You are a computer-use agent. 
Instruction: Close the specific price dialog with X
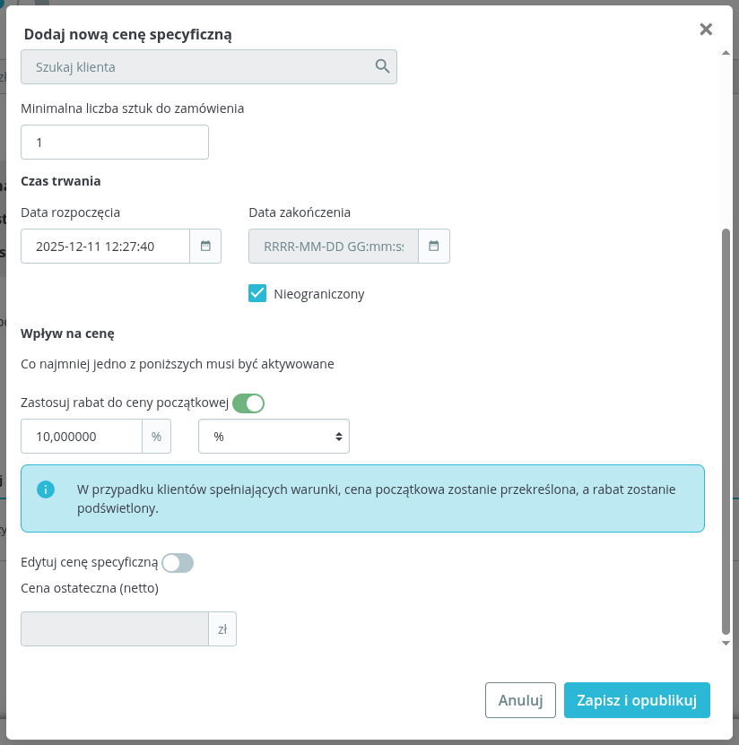tap(706, 30)
